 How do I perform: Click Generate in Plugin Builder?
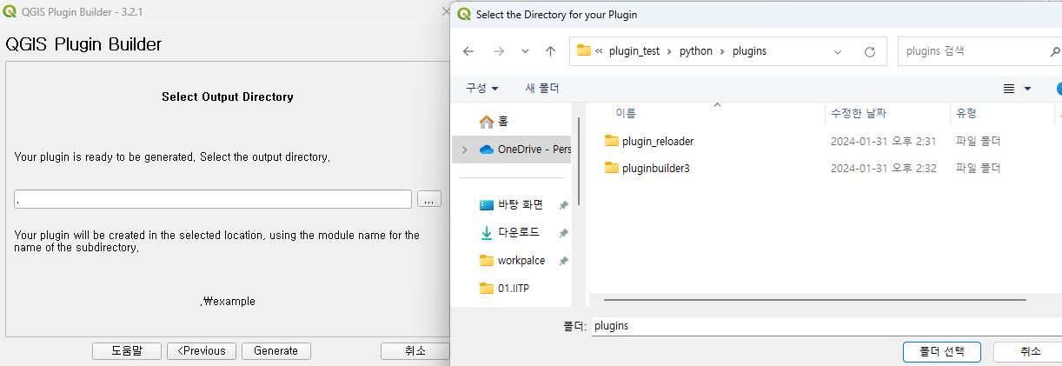[276, 351]
